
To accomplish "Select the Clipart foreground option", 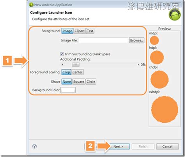I will click(x=80, y=31).
